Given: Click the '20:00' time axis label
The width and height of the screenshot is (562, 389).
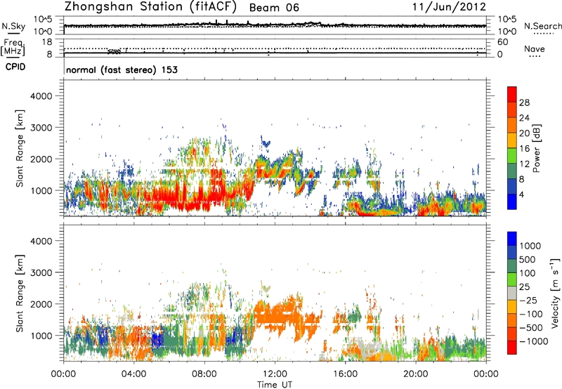Looking at the screenshot, I should [x=415, y=374].
